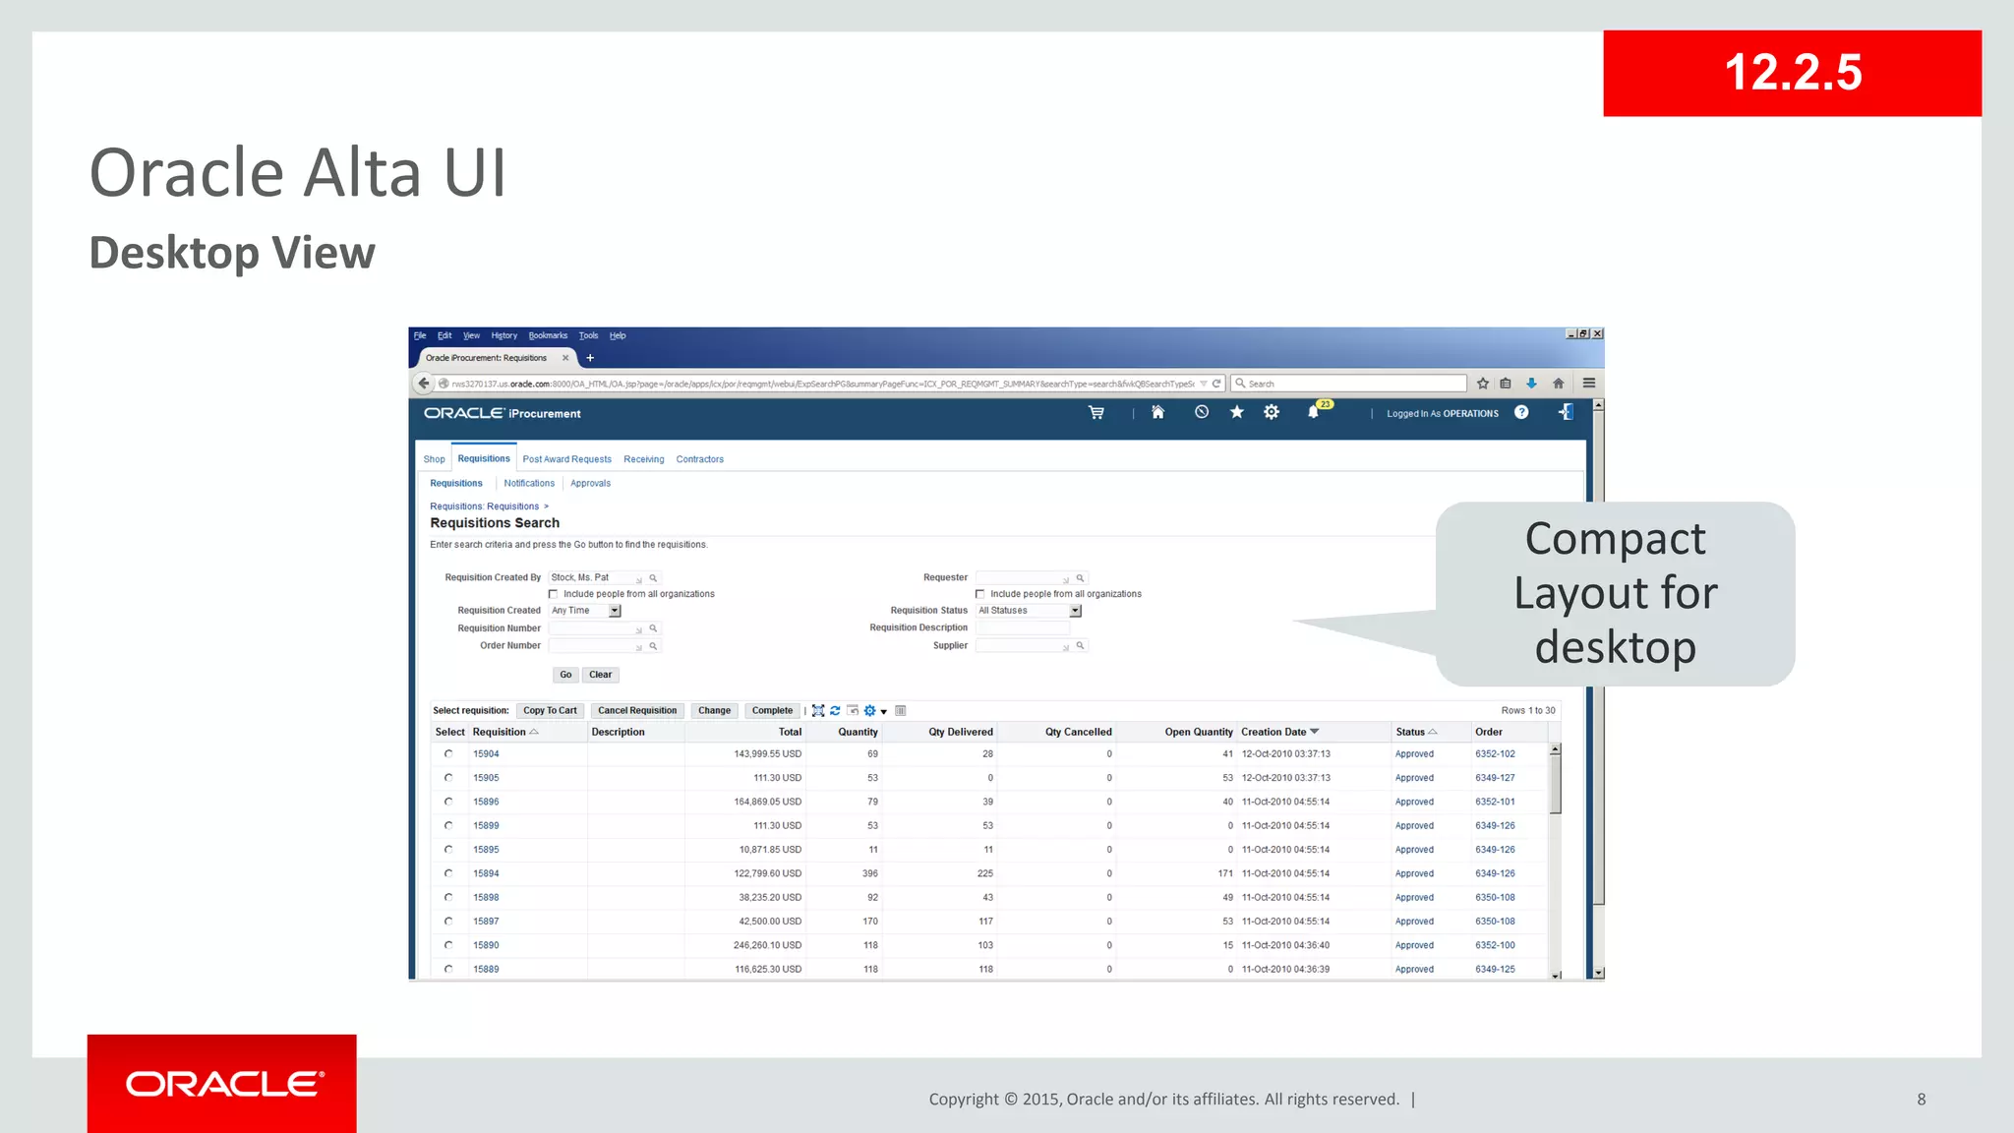Open the History menu
The width and height of the screenshot is (2014, 1133).
click(x=503, y=335)
